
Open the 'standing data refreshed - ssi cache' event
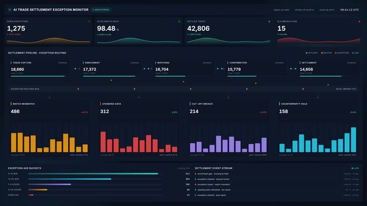[x=277, y=190]
